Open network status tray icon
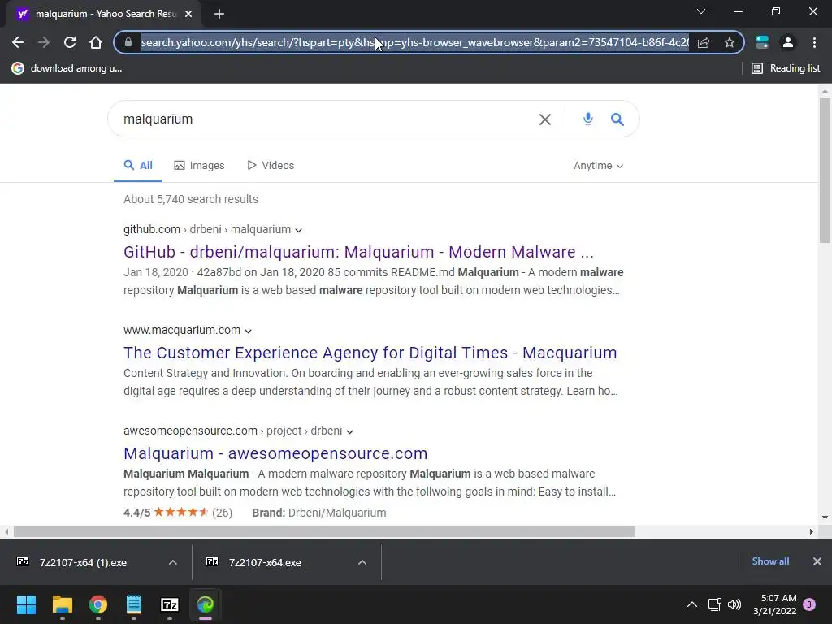832x624 pixels. tap(714, 604)
